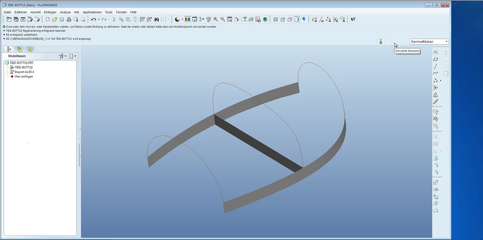Select Hier einfügen in the model tree
Screen dimensions: 483x240
(21, 77)
